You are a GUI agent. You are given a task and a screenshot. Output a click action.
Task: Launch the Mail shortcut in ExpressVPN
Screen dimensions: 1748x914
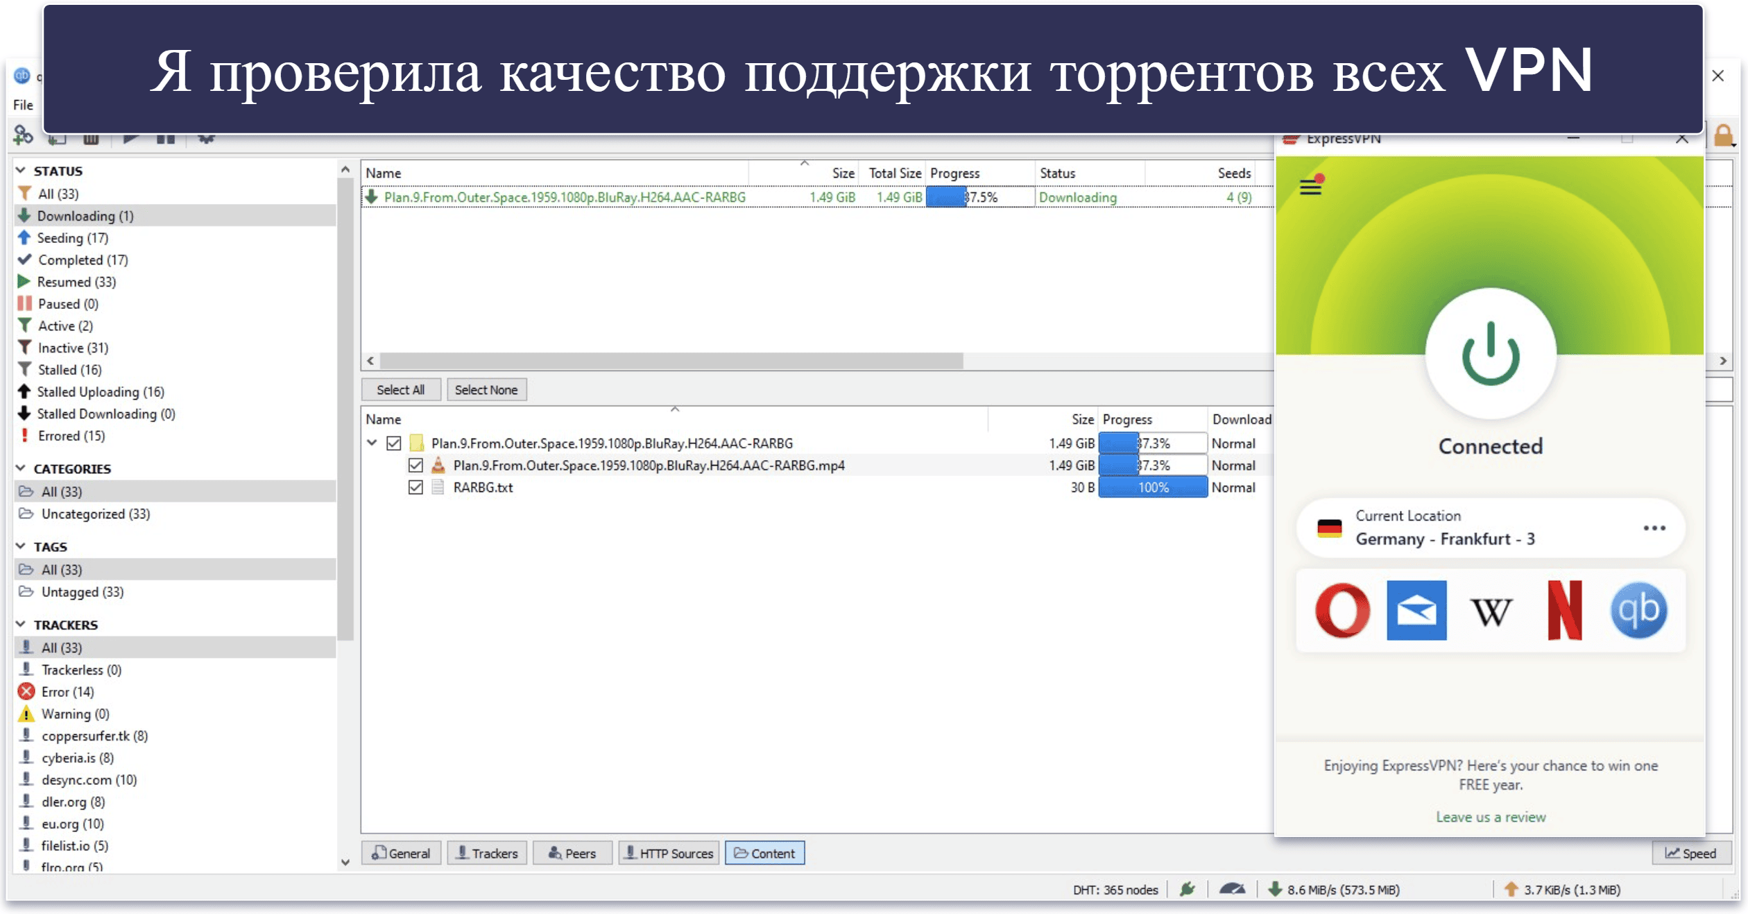1416,611
